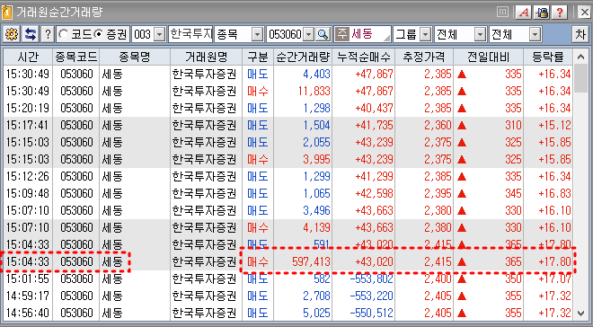593x327 pixels.
Task: Click the lock screen icon in title bar
Action: 542,13
